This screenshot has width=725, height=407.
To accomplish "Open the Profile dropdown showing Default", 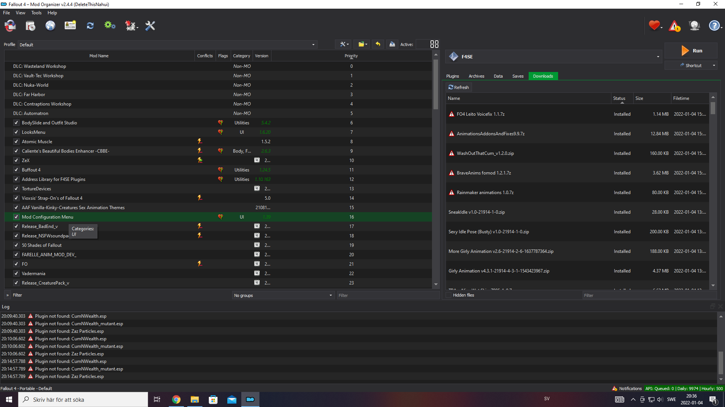I will click(167, 44).
